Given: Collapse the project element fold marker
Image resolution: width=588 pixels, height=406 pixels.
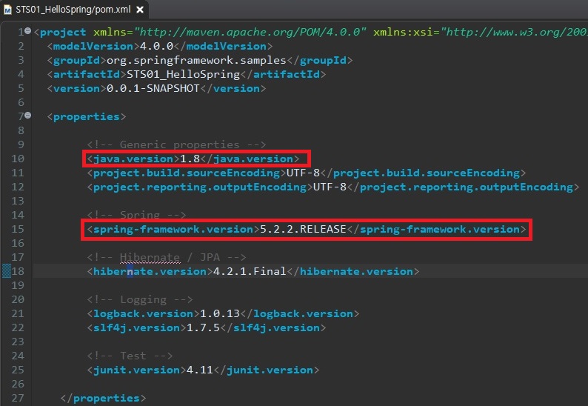Looking at the screenshot, I should 27,31.
